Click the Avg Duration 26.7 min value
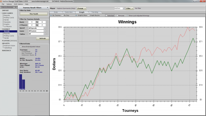Viewport: 206px width, 116px height. click(39, 72)
